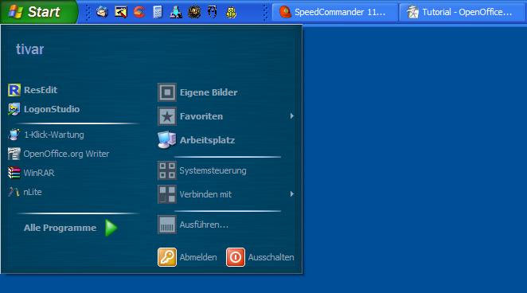
Task: Click the Systemsteuerung four-squares icon
Action: [167, 170]
